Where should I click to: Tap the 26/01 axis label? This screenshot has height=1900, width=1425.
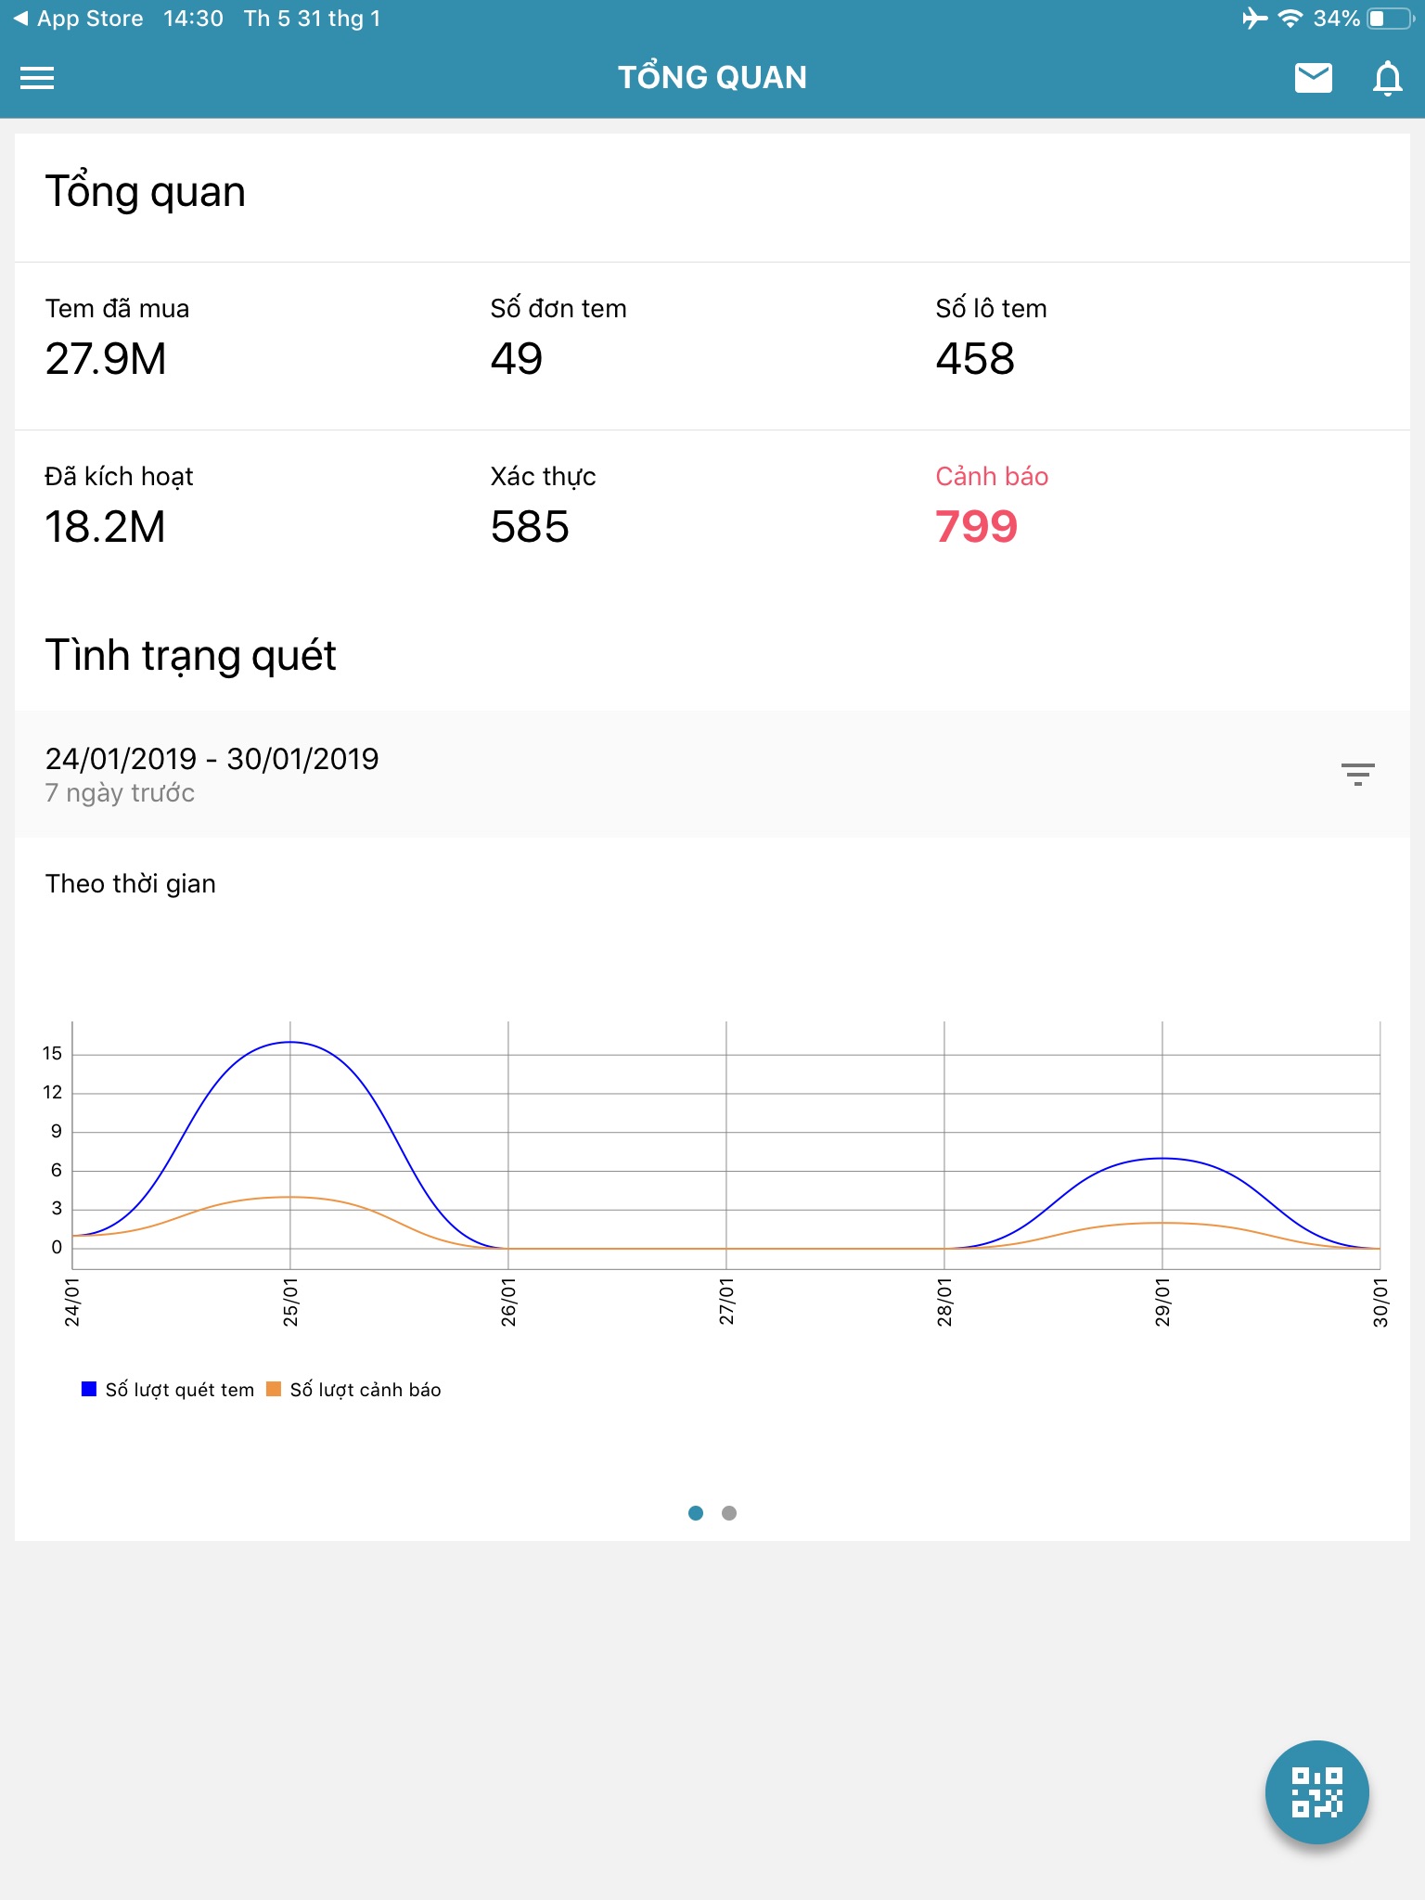coord(508,1302)
